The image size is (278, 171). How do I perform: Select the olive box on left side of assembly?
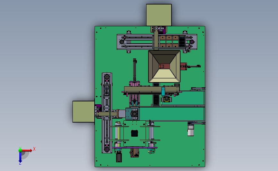[83, 112]
